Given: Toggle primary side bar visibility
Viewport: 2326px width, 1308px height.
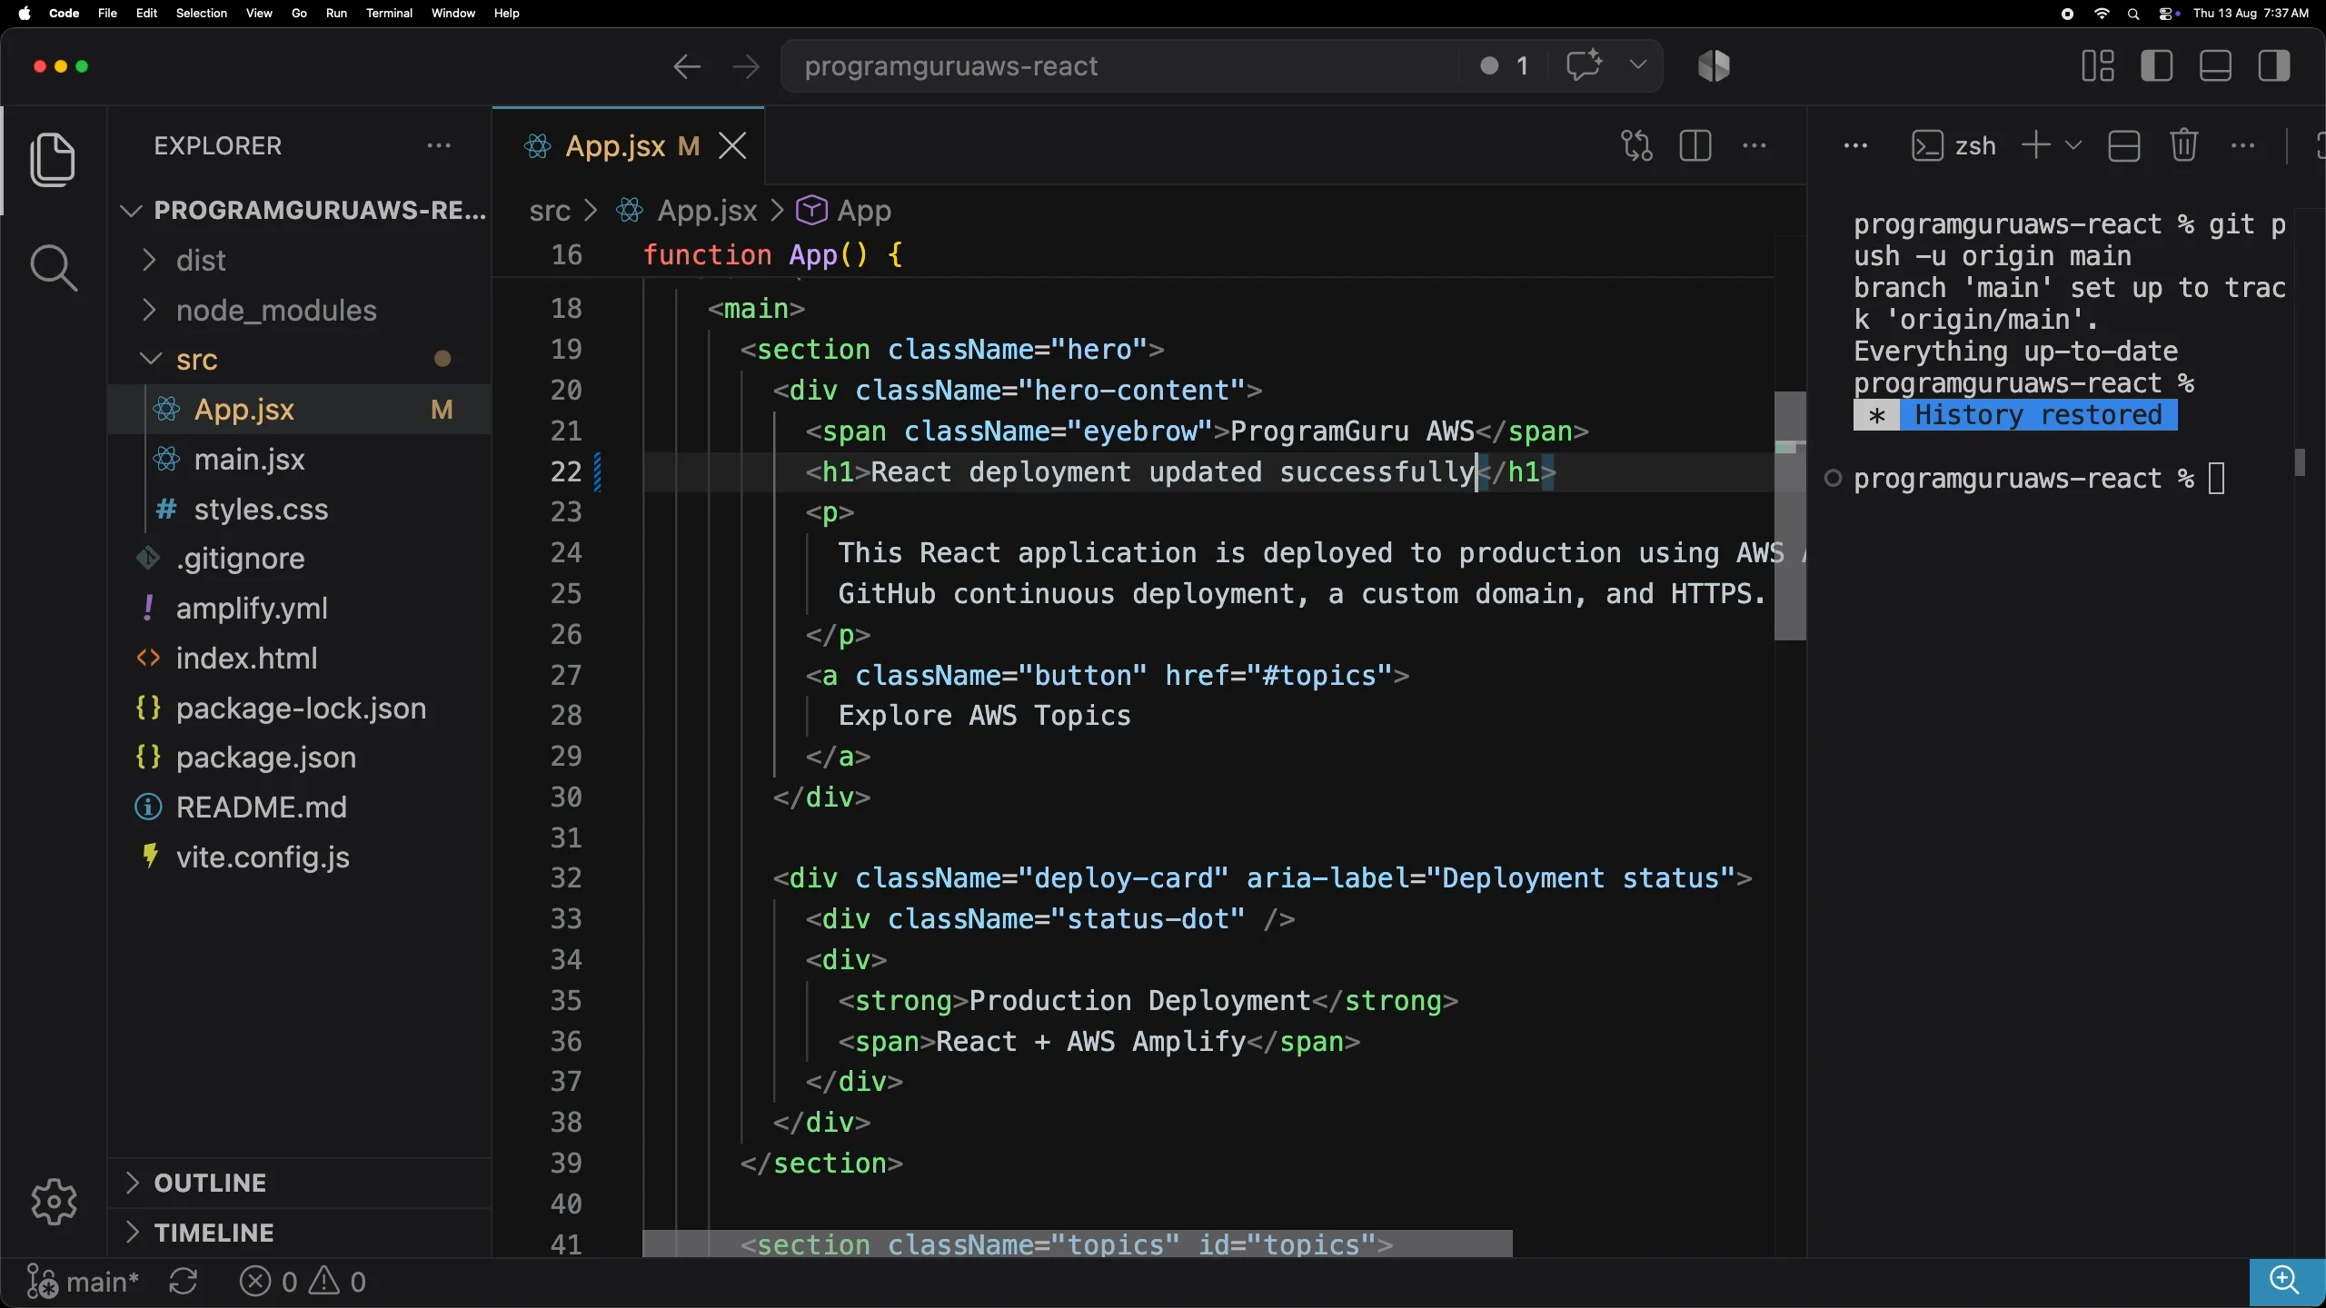Looking at the screenshot, I should coord(2156,66).
